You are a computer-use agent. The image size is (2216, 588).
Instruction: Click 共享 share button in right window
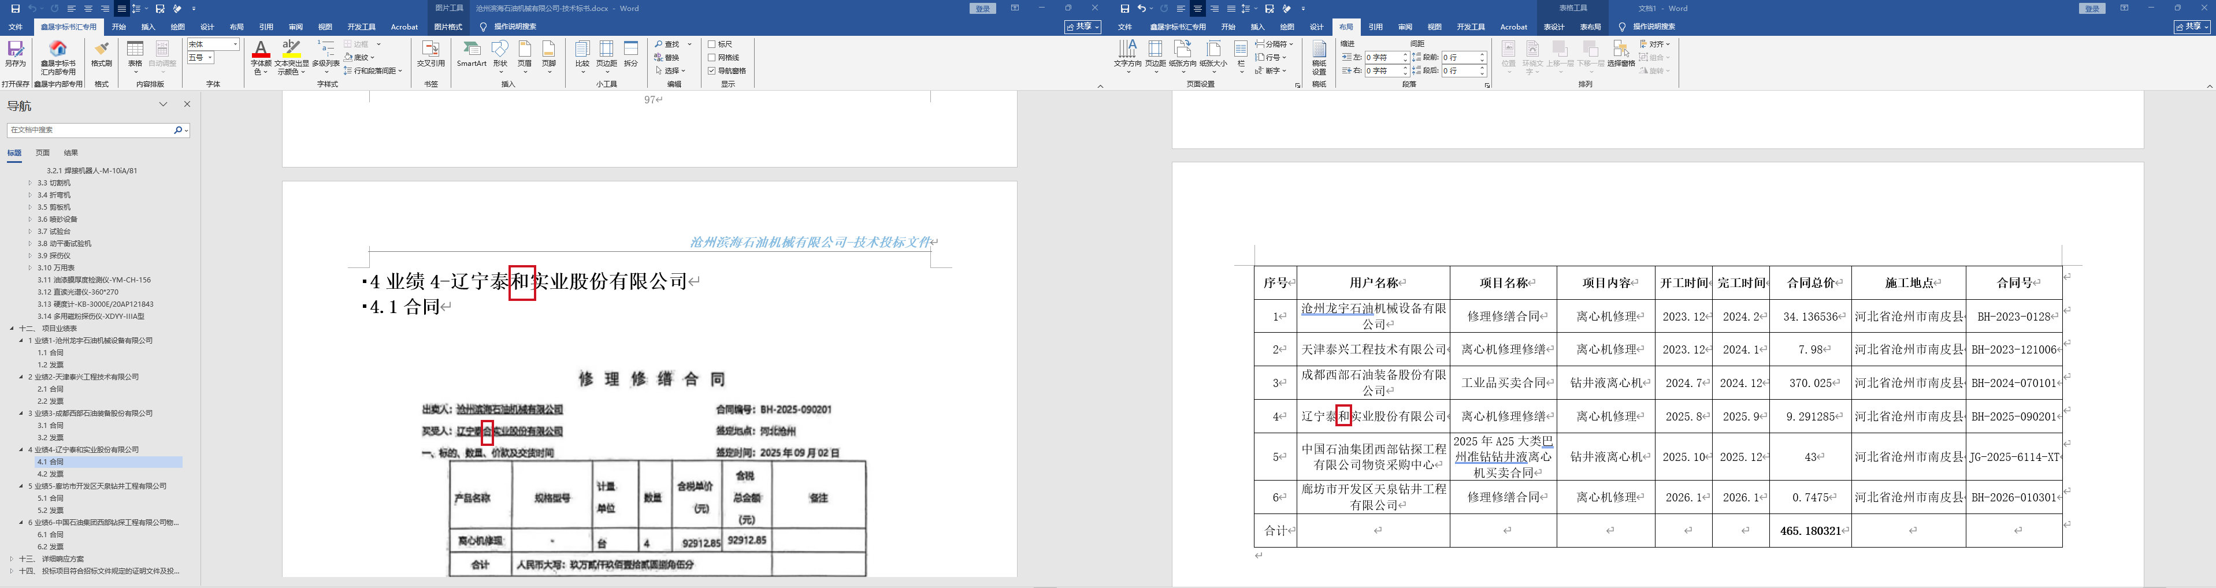pyautogui.click(x=2191, y=27)
